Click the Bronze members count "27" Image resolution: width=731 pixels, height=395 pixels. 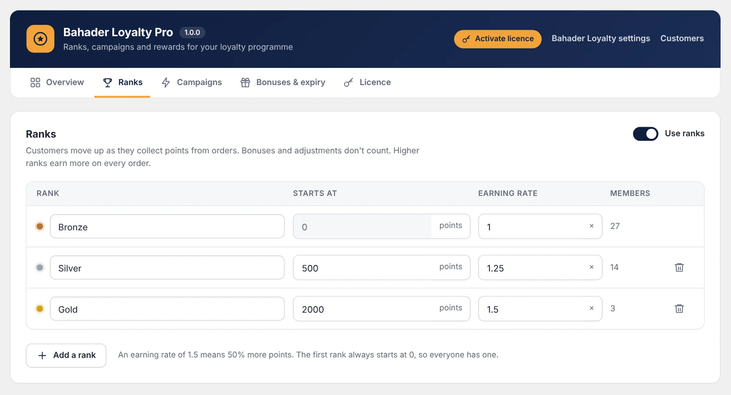pyautogui.click(x=615, y=226)
